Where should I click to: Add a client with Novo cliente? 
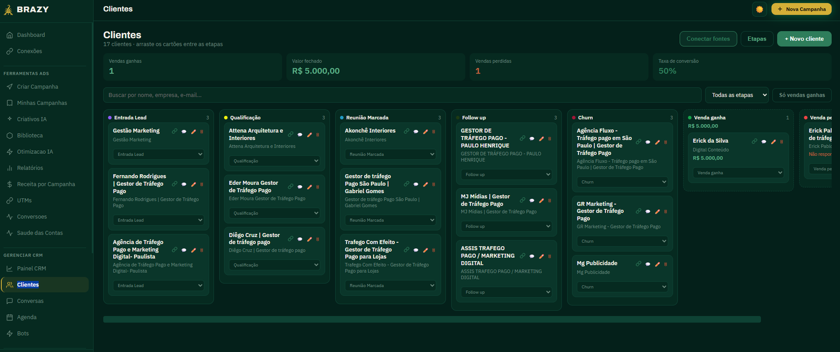[804, 39]
